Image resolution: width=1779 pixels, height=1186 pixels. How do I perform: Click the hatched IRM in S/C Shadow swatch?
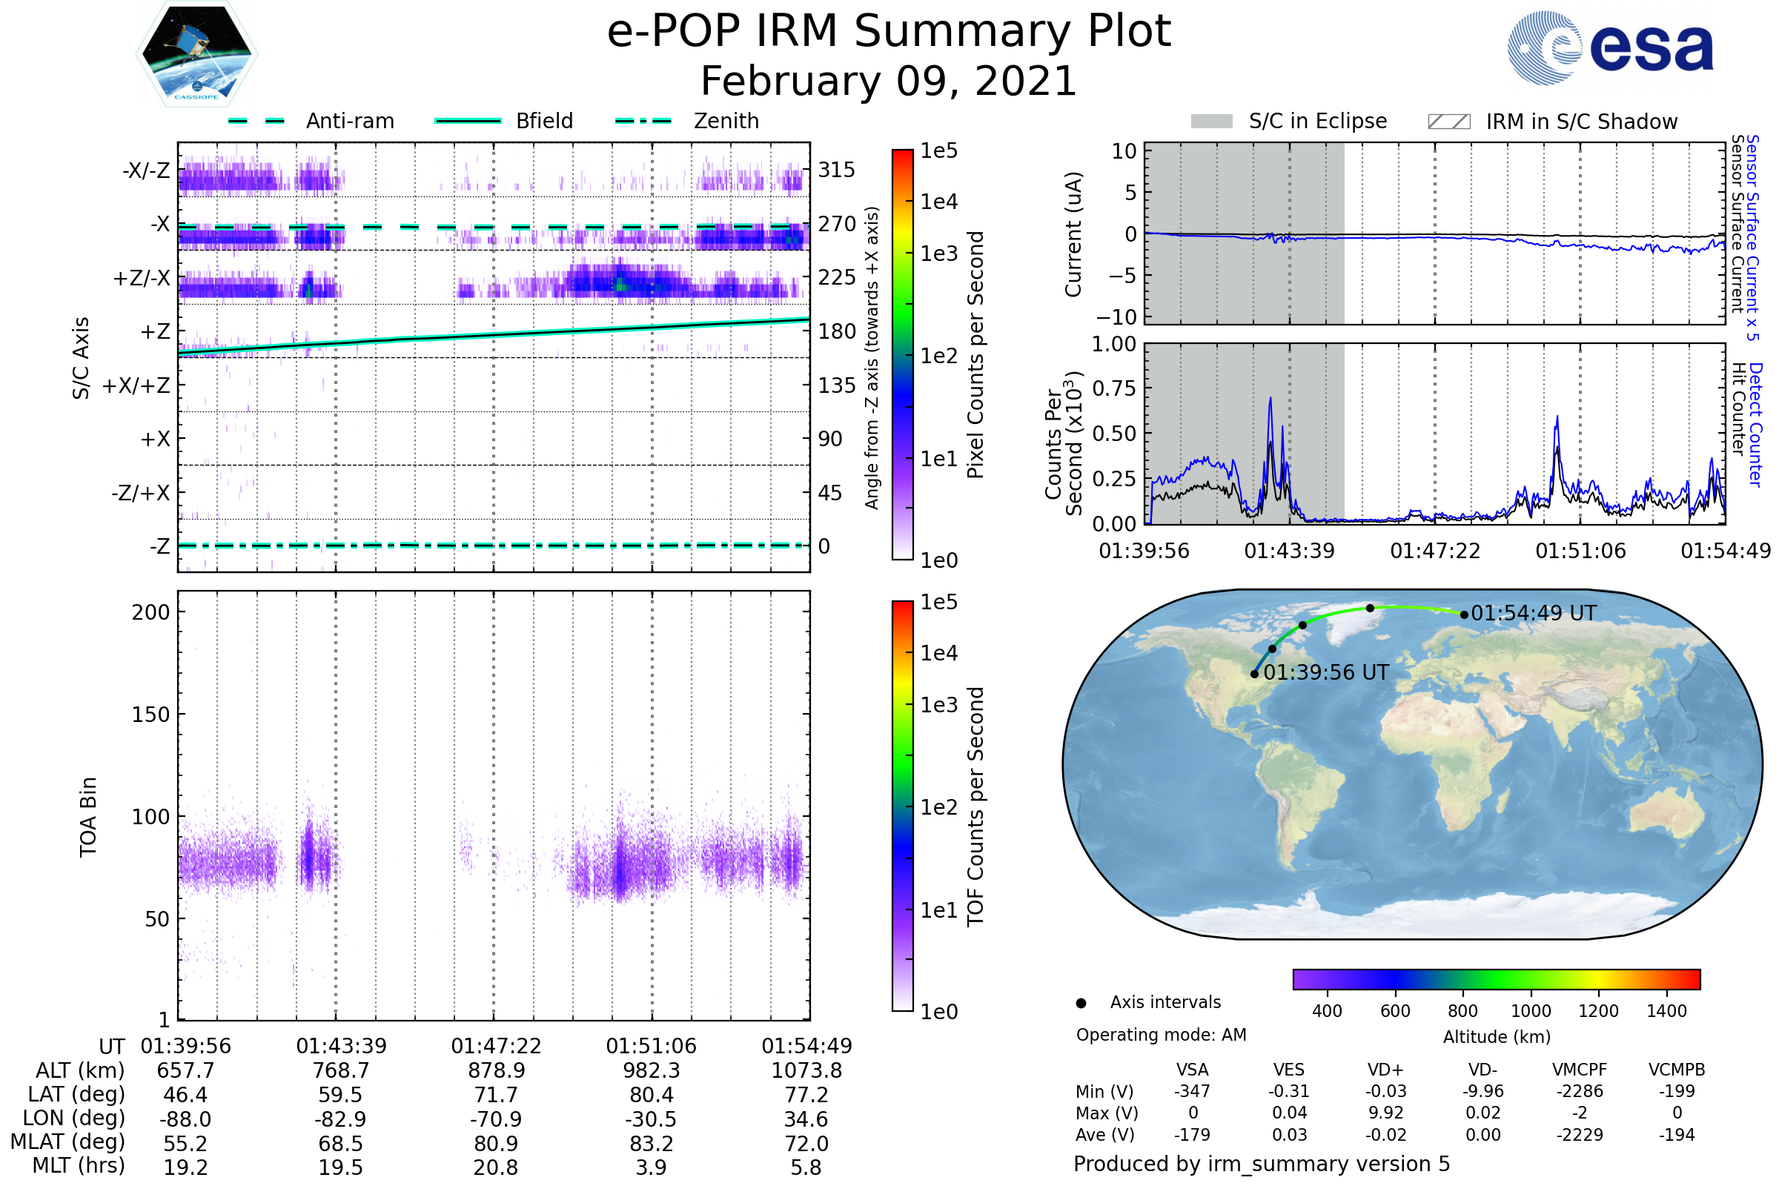click(1448, 122)
